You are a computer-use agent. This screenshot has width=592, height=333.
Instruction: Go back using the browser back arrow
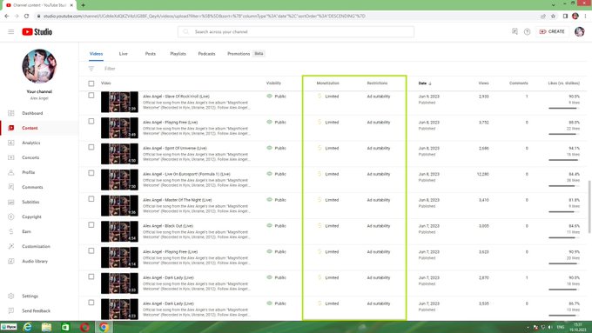pos(7,17)
